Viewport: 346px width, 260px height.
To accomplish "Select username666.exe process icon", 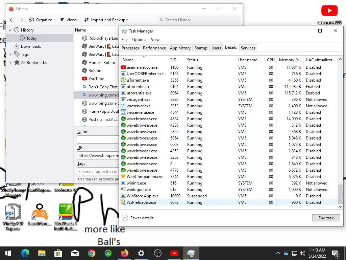I will (123, 67).
